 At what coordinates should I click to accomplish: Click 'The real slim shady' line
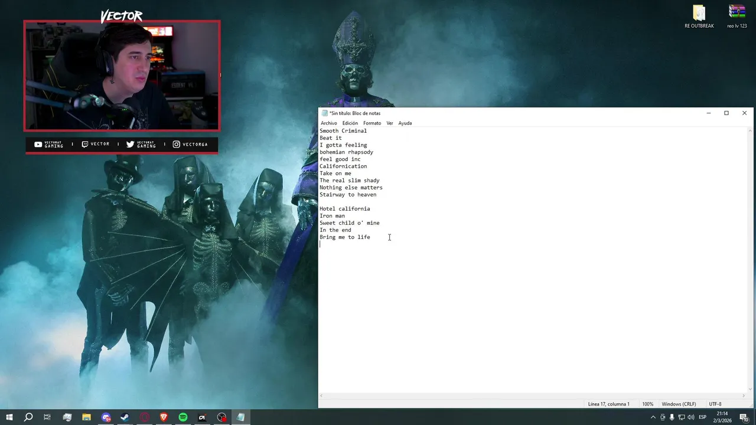[350, 180]
